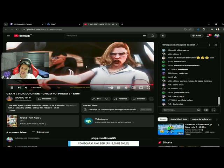Go to YouTube Premium home logo
Screen dimensions: 224x168
[x=22, y=36]
